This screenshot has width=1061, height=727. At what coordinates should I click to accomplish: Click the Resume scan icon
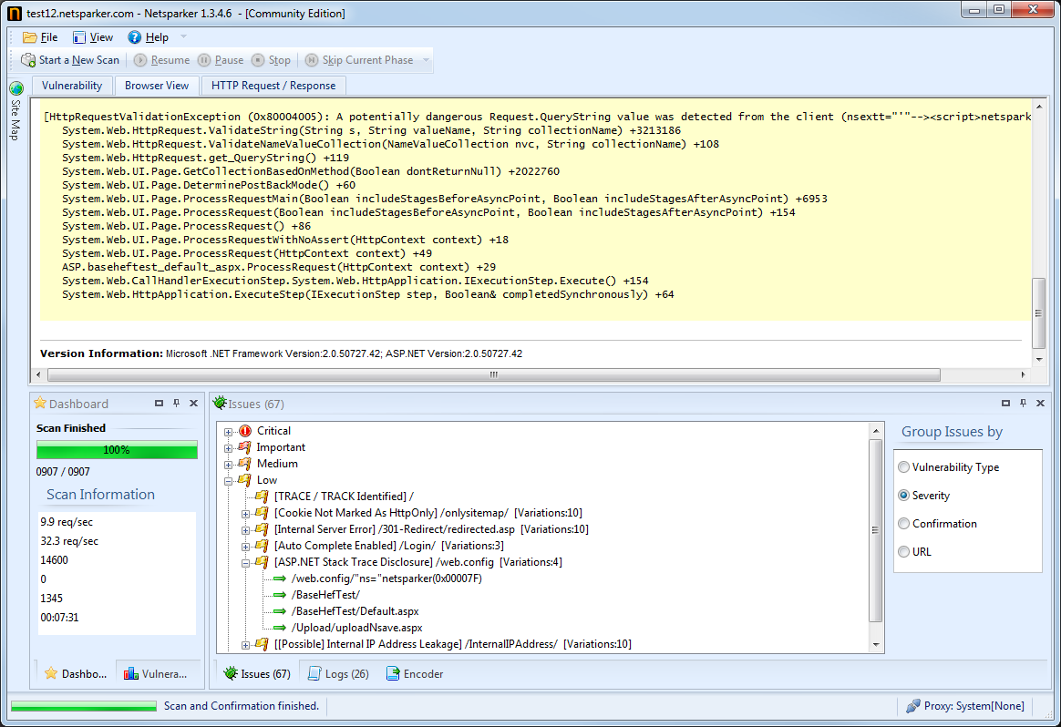pos(140,60)
